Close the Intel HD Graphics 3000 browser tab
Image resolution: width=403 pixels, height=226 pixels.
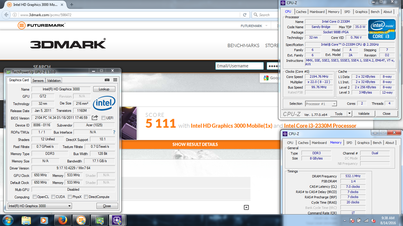pyautogui.click(x=62, y=5)
